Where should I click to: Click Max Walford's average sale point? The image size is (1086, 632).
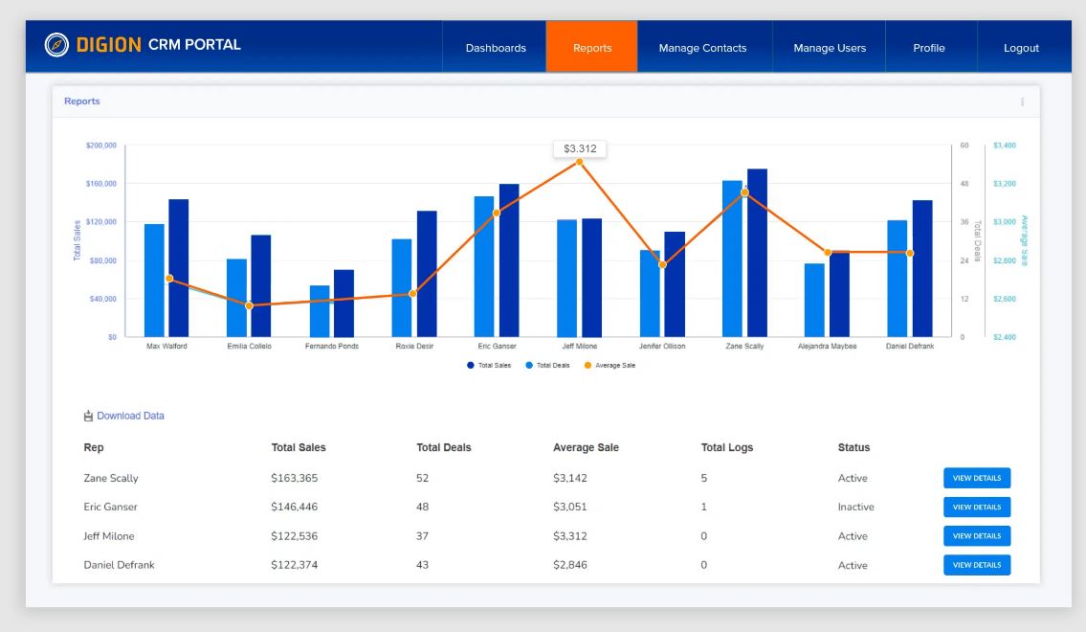point(169,279)
